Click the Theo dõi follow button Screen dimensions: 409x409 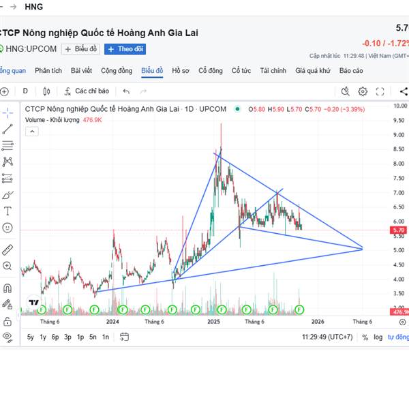click(125, 49)
